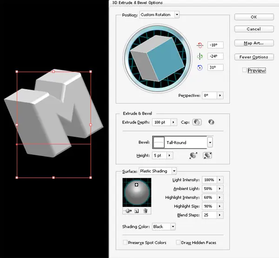Select Bevel Extent In icon
Viewport: 279px width, 258px height.
click(207, 156)
